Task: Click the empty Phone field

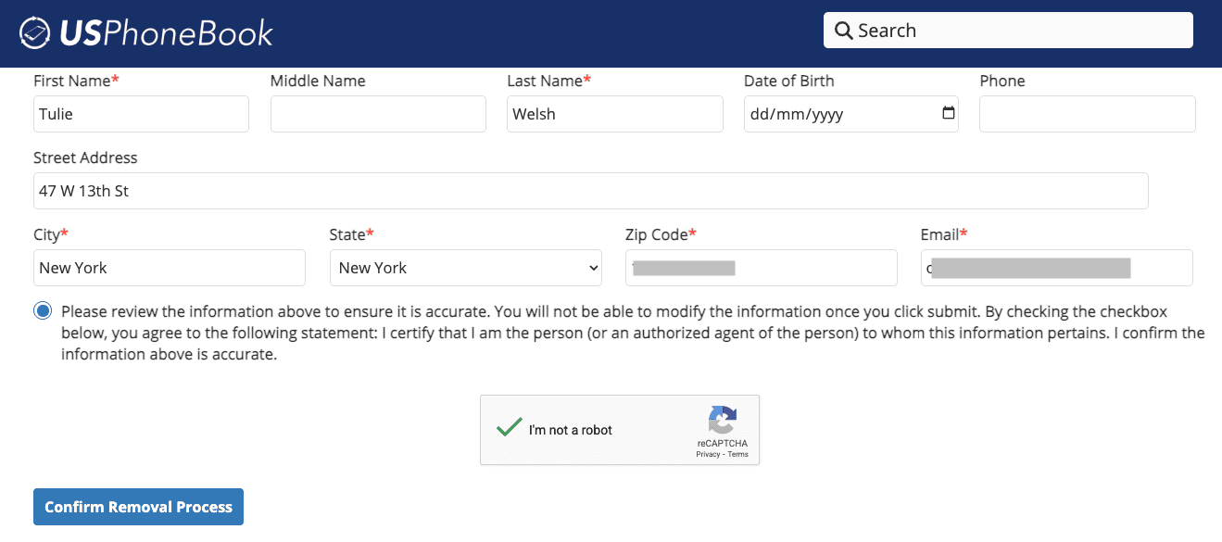Action: [1087, 114]
